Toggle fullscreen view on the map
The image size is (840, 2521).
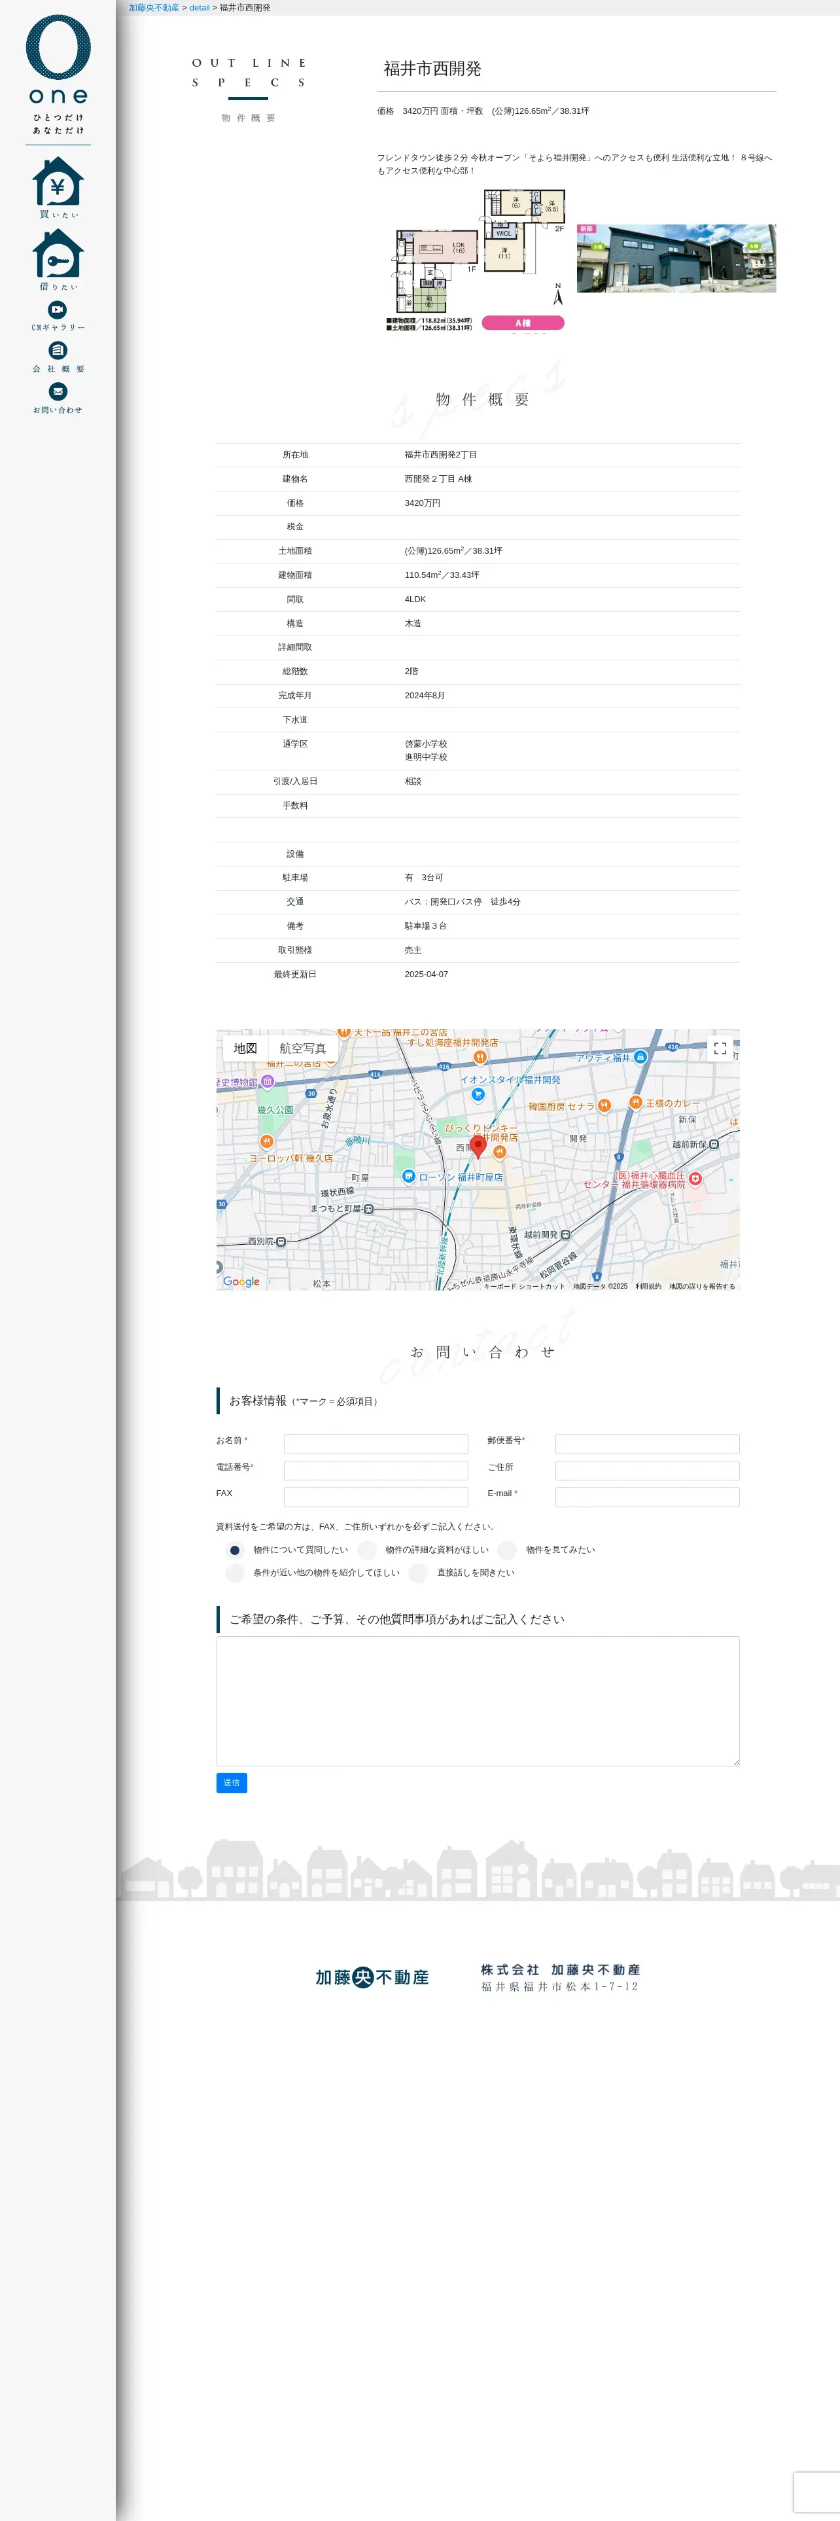coord(720,1048)
